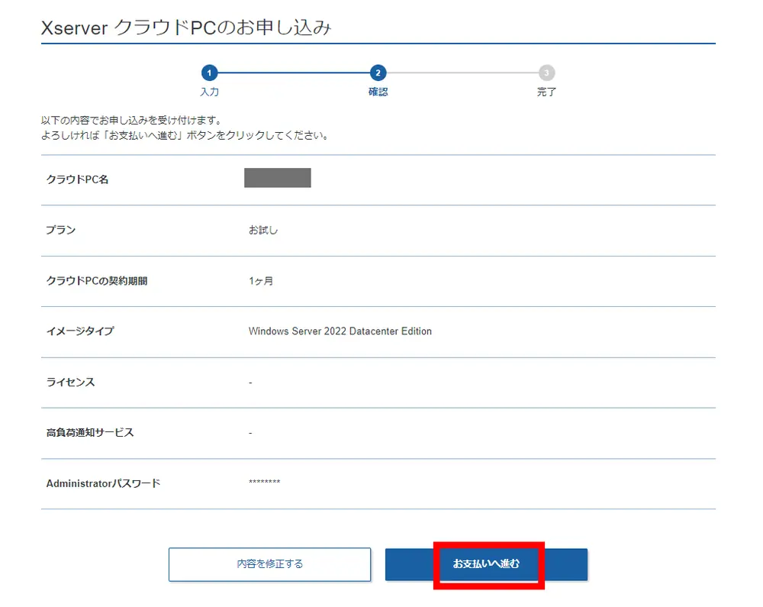Select the Xserver クラウドPC heading title

coord(187,25)
